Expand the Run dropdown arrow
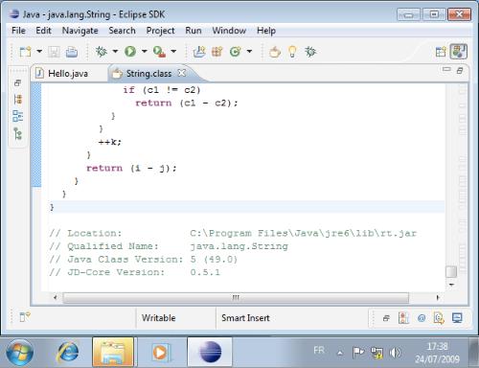The height and width of the screenshot is (368, 479). (x=145, y=51)
